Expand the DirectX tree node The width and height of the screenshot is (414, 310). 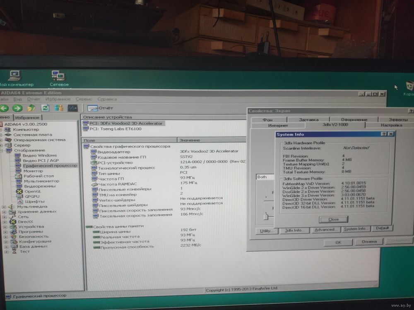(5, 222)
